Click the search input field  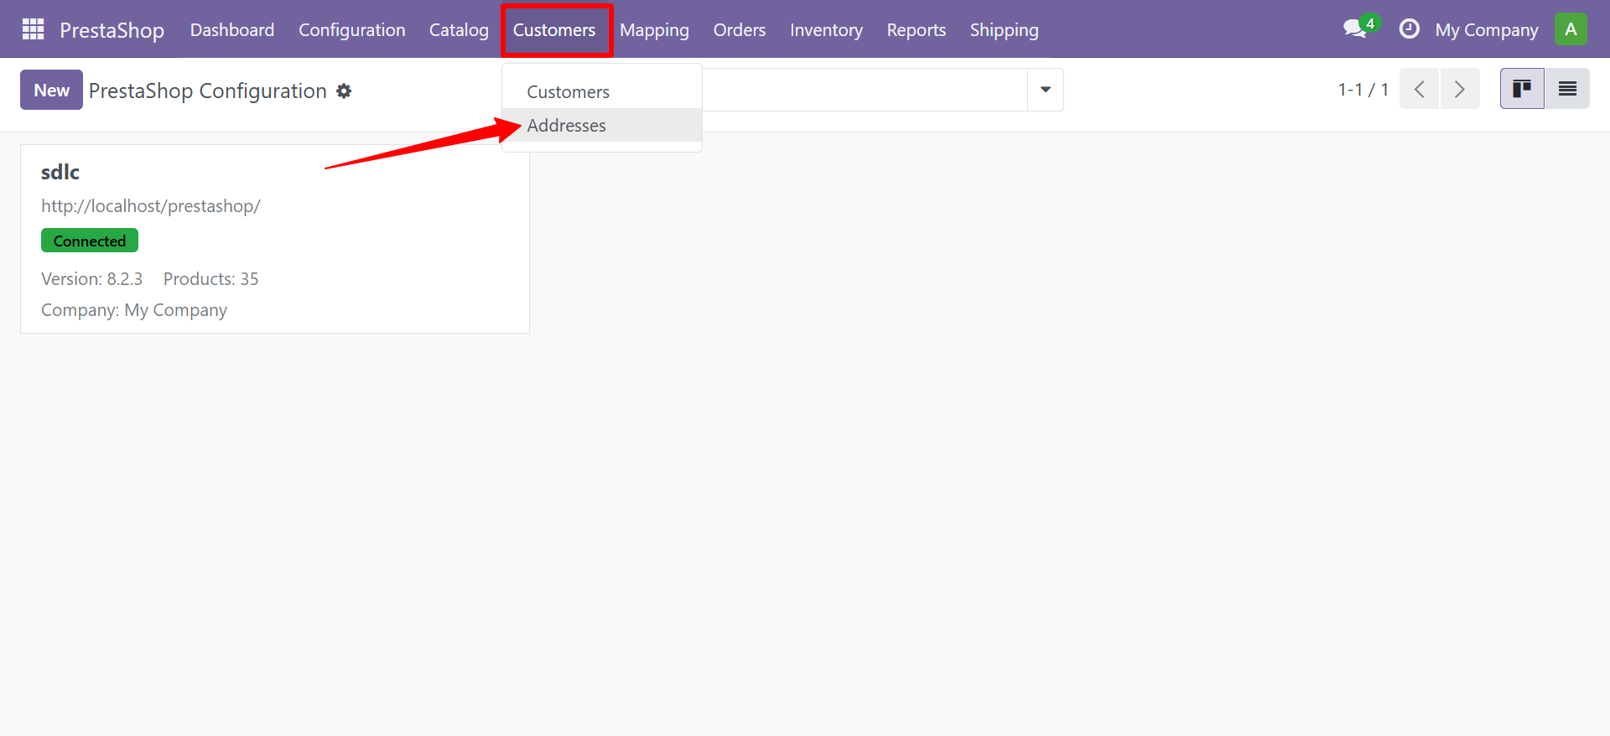865,90
